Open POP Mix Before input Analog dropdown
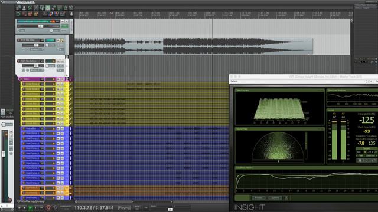378x212 pixels. tap(37, 70)
